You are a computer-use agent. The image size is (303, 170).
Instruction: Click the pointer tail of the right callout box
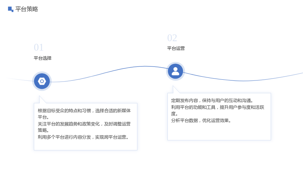tap(175, 90)
